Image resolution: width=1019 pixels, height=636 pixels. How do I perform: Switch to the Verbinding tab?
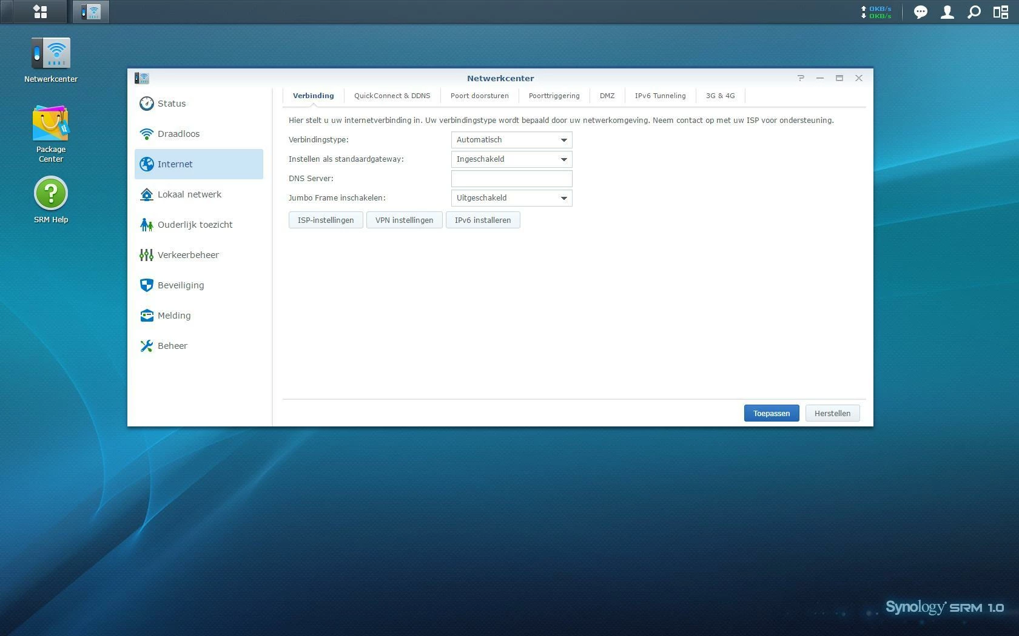(313, 96)
